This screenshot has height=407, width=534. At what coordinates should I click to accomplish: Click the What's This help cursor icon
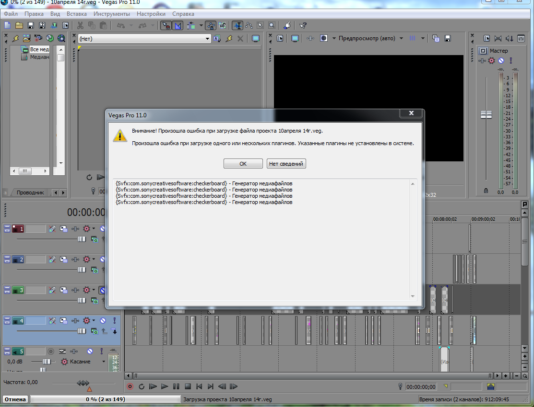coord(303,25)
